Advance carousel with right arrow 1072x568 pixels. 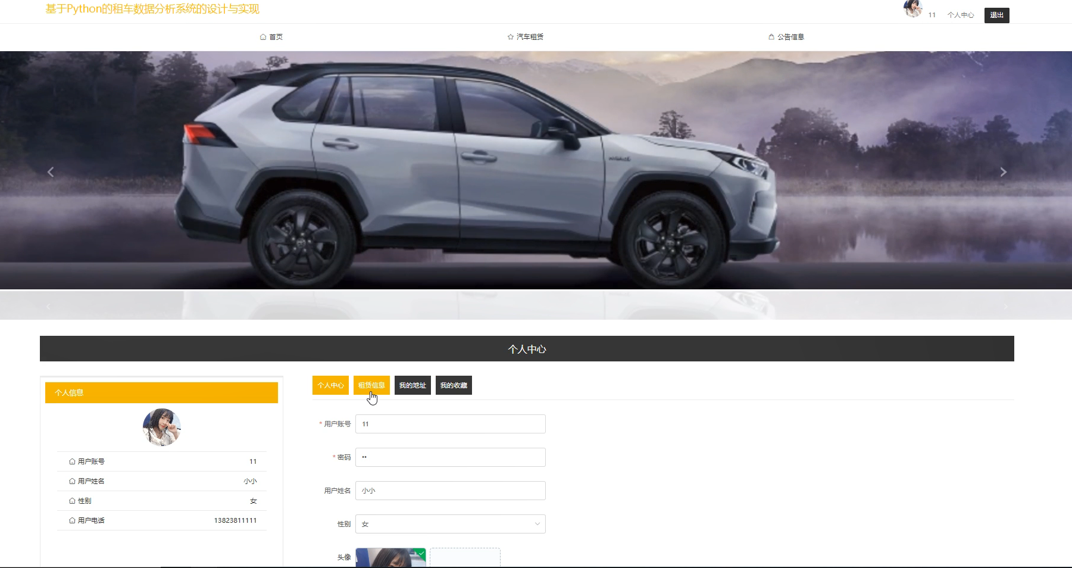click(1003, 172)
